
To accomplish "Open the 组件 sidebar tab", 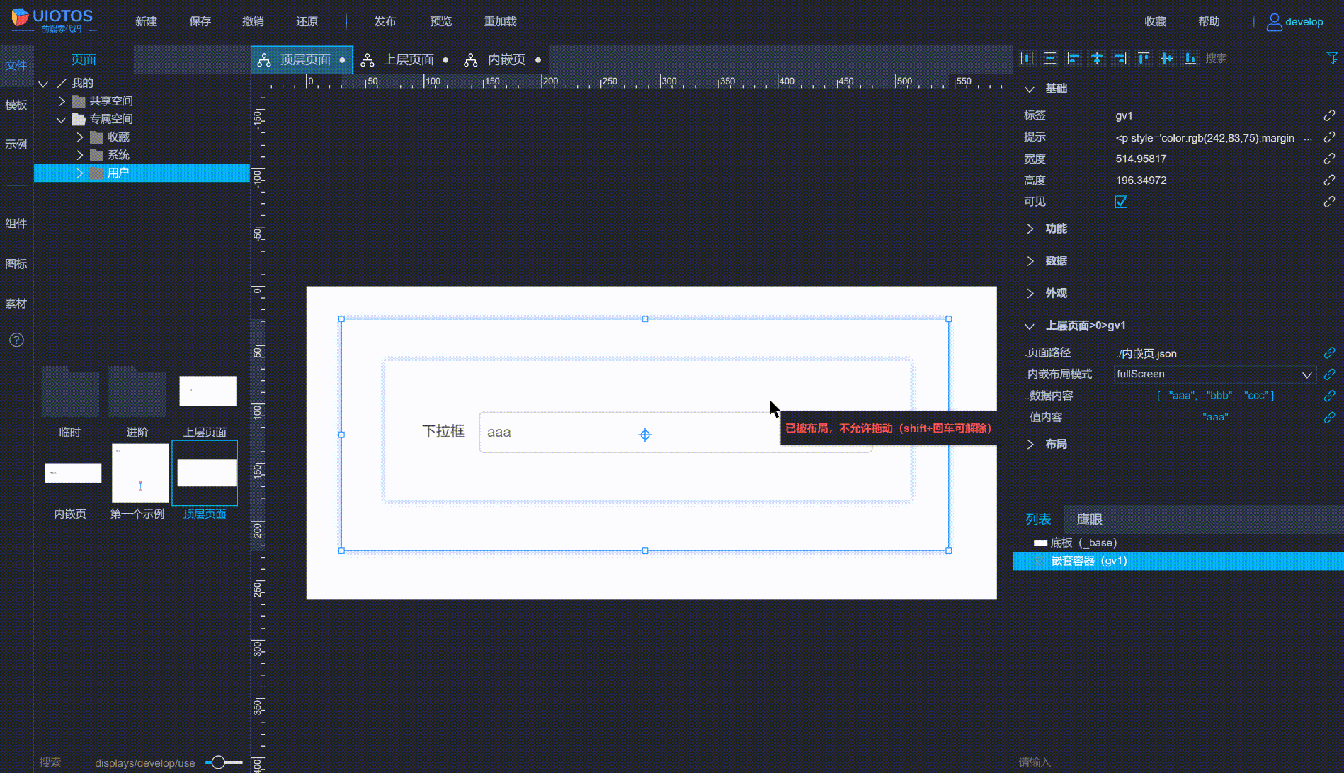I will [16, 223].
